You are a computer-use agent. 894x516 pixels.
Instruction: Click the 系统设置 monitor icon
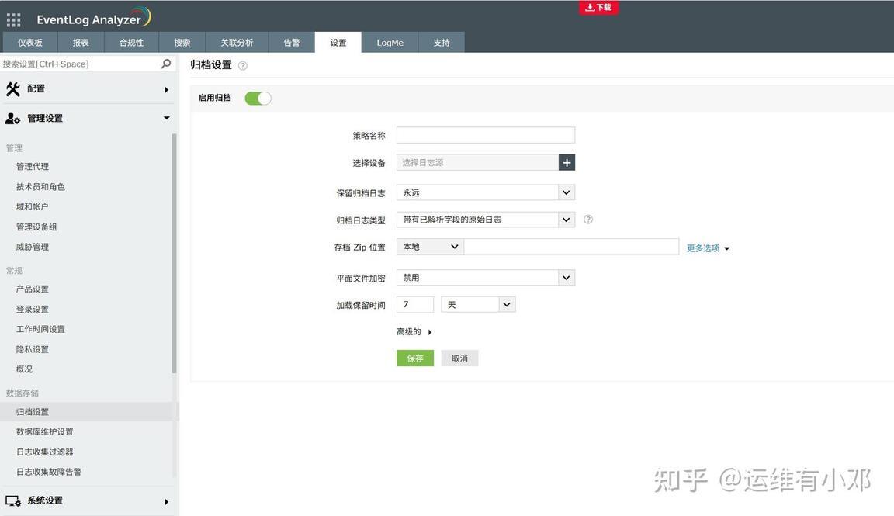pos(13,501)
